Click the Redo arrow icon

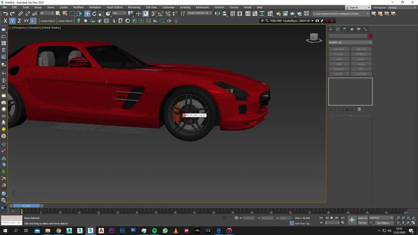point(12,13)
